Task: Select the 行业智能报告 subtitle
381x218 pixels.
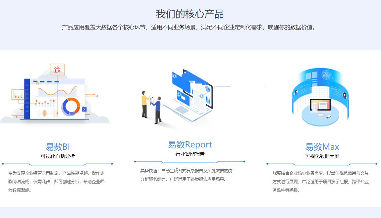Action: click(190, 154)
